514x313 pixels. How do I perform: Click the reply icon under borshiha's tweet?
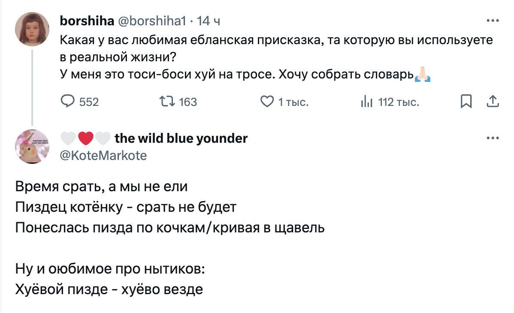point(68,102)
